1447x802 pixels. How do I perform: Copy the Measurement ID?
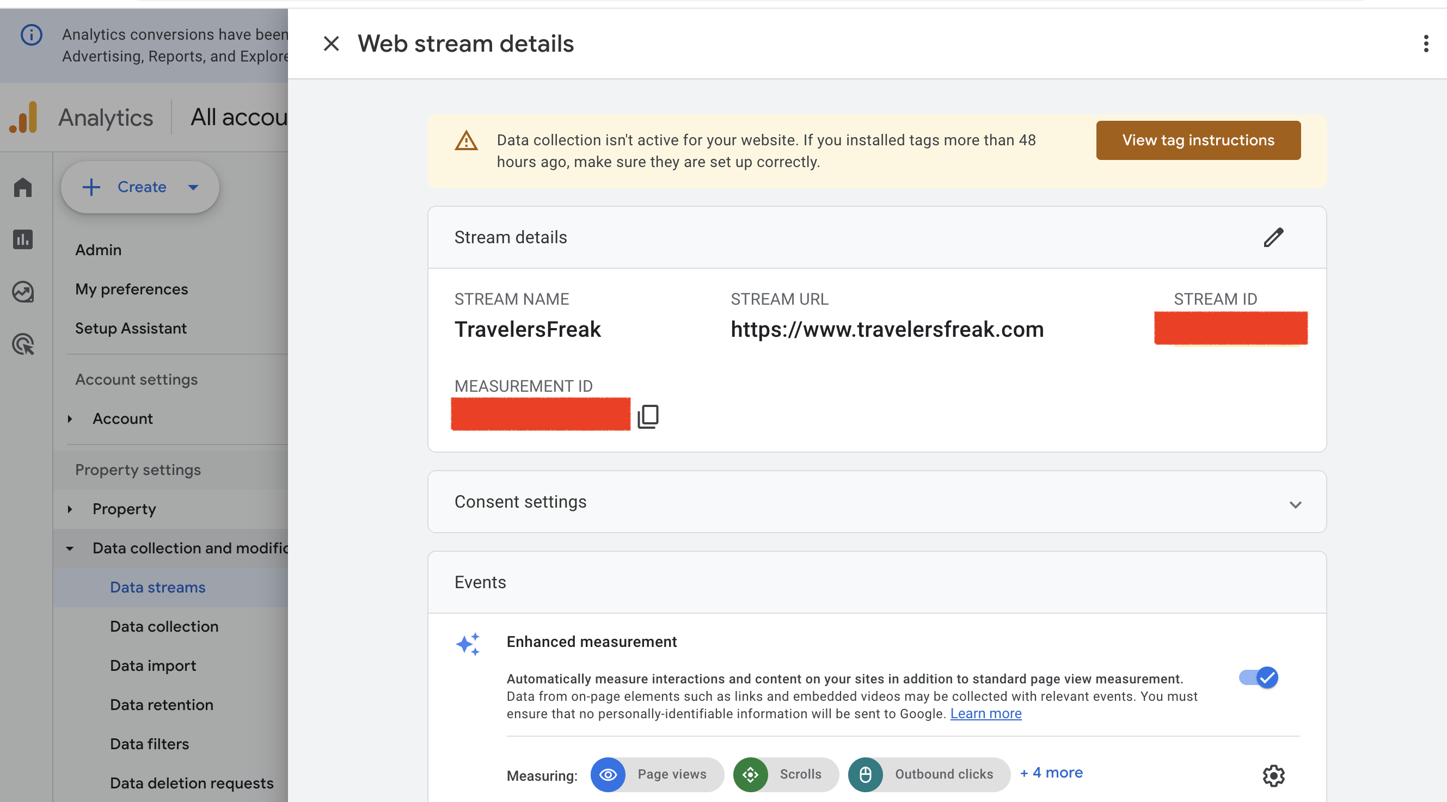648,416
